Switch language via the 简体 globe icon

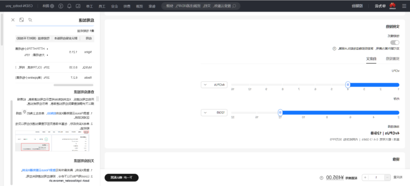pyautogui.click(x=48, y=6)
